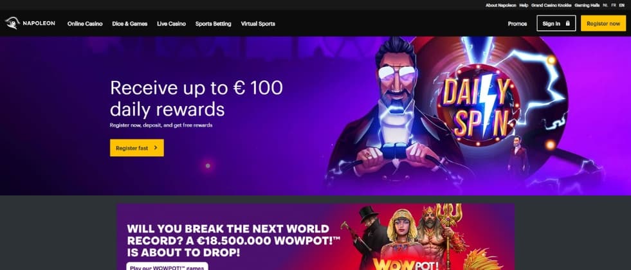Open the Online Casino menu
The height and width of the screenshot is (270, 631).
85,24
